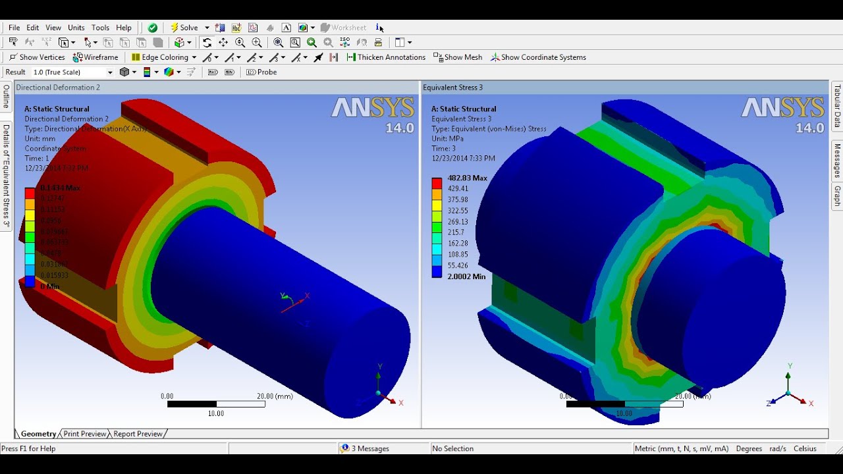Click Show Coordinate Systems
843x474 pixels.
(x=539, y=57)
